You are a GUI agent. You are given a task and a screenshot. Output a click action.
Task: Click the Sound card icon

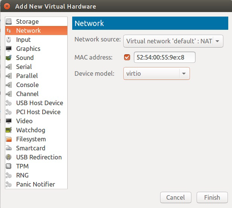point(9,58)
